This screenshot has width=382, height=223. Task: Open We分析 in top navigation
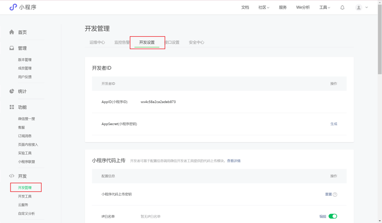[303, 8]
